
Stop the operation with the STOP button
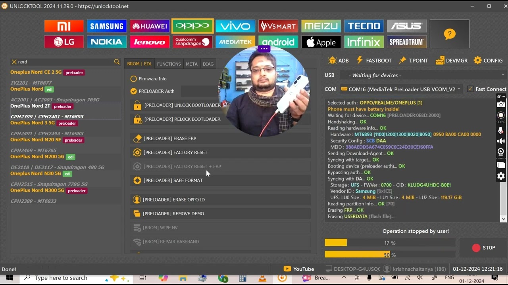(483, 248)
